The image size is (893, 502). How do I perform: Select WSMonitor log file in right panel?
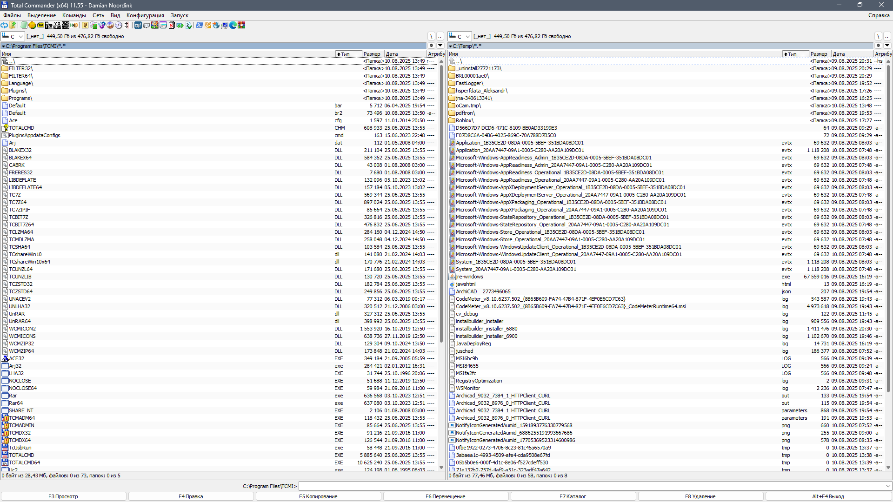(665, 388)
